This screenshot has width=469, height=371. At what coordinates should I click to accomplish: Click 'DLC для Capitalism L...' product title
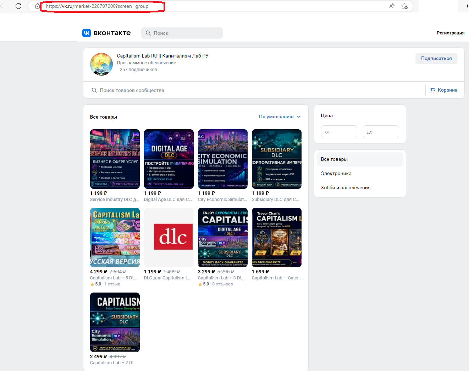point(167,278)
